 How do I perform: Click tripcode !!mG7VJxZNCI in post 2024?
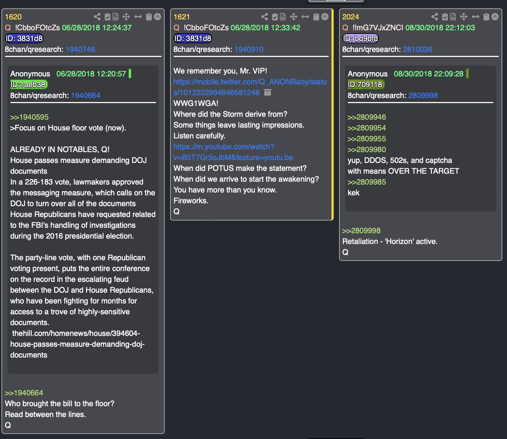tap(378, 28)
